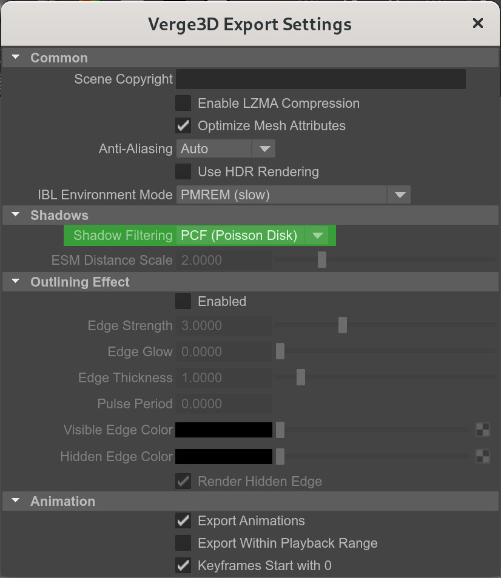Open the Anti-Aliasing dropdown
This screenshot has width=501, height=578.
[x=226, y=149]
